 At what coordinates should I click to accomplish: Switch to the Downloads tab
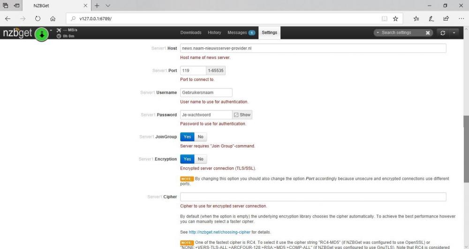click(x=190, y=33)
